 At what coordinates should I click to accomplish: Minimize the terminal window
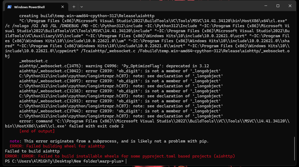[265, 6]
